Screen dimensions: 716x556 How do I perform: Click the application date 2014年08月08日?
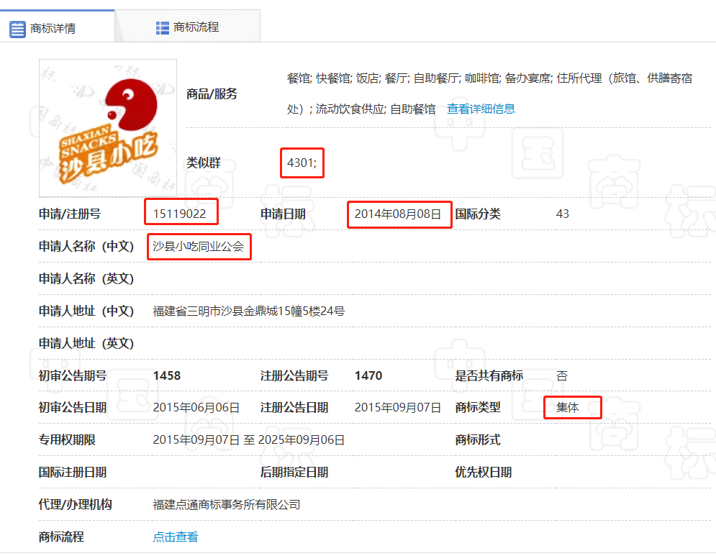click(398, 214)
